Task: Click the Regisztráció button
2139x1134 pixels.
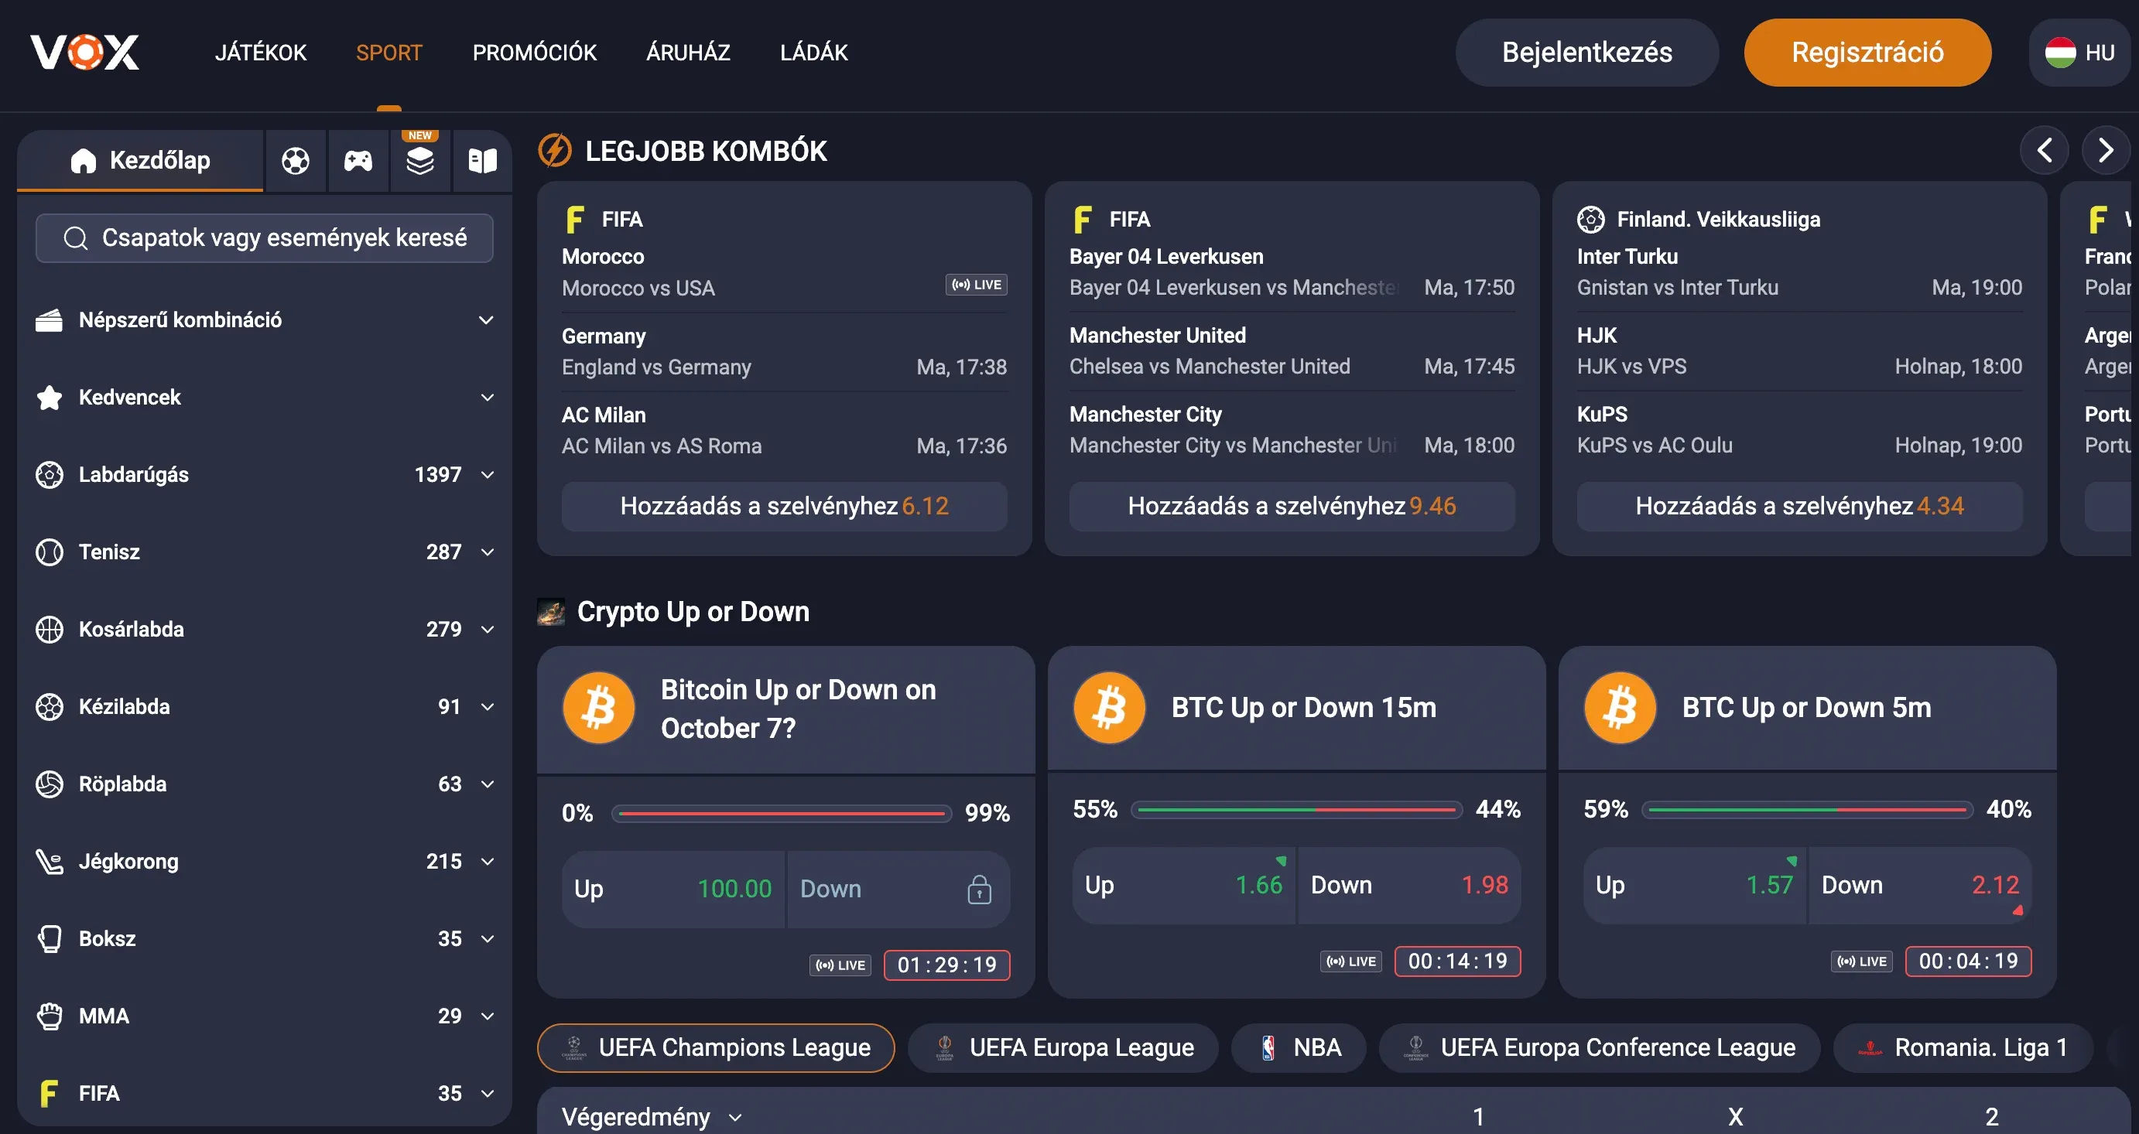Action: tap(1867, 53)
